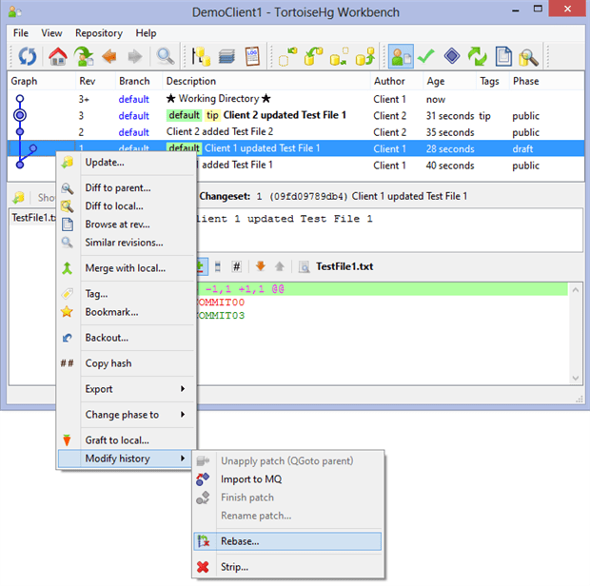Go to previous diff gray up arrow
The image size is (590, 586).
coord(279,266)
